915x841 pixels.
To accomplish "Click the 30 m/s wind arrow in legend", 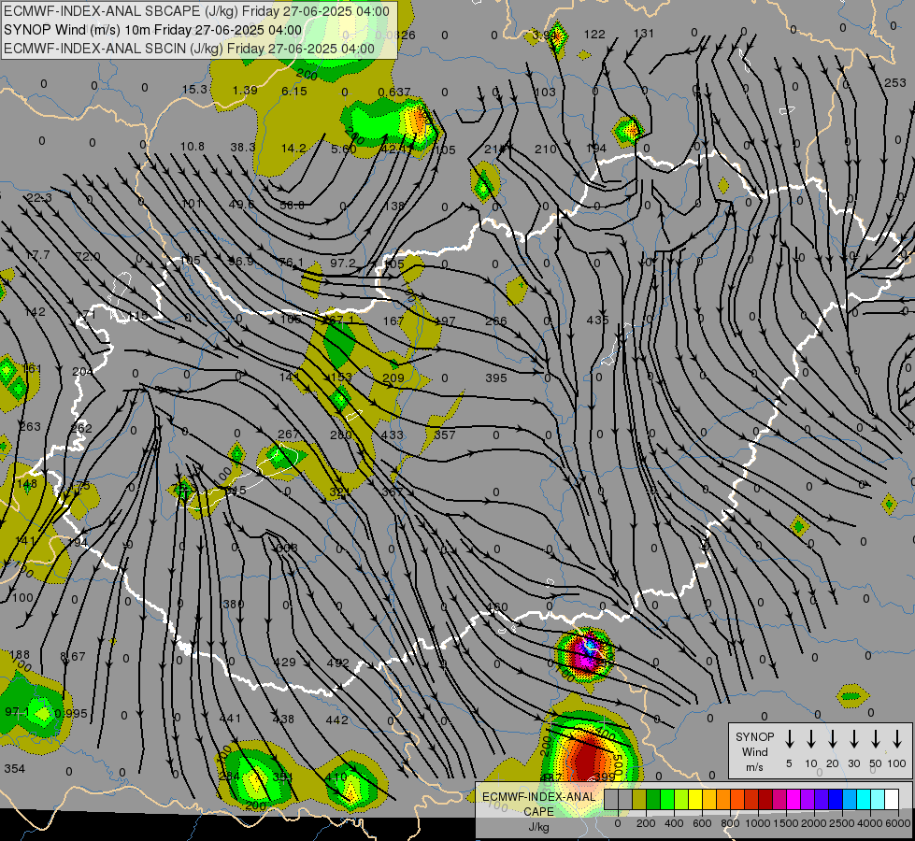I will tap(853, 738).
